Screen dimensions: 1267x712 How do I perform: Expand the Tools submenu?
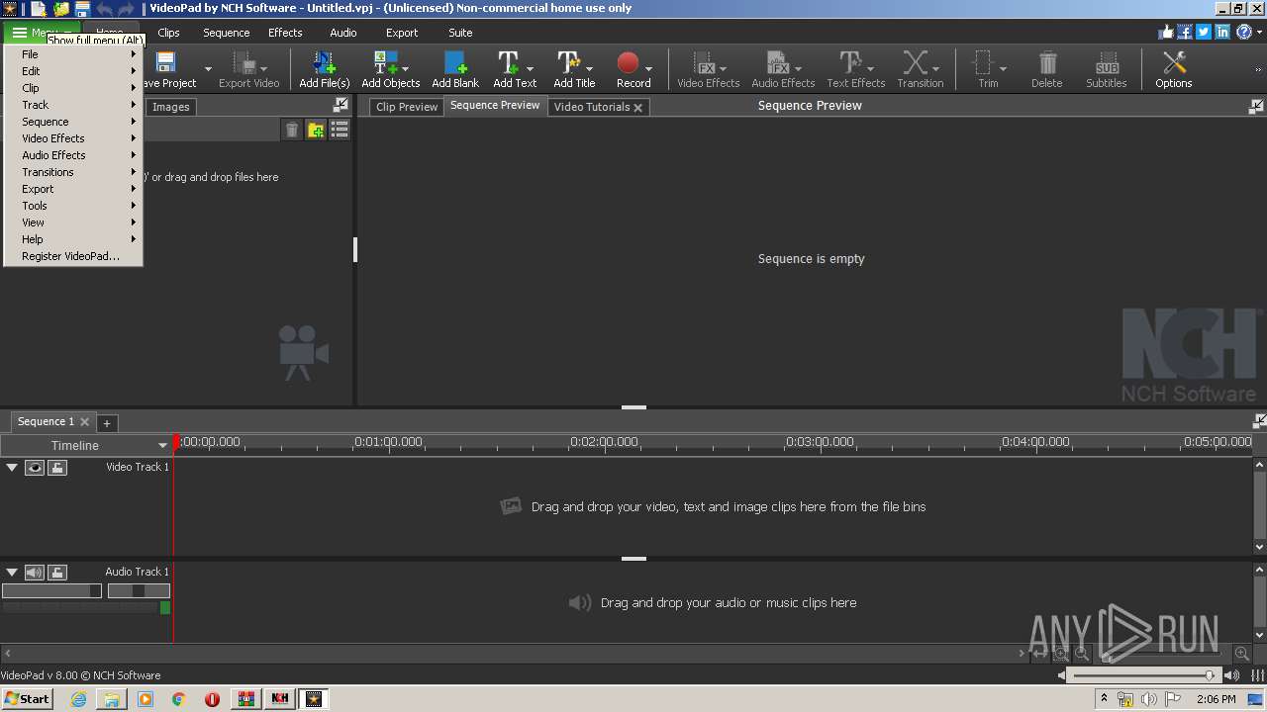click(74, 206)
